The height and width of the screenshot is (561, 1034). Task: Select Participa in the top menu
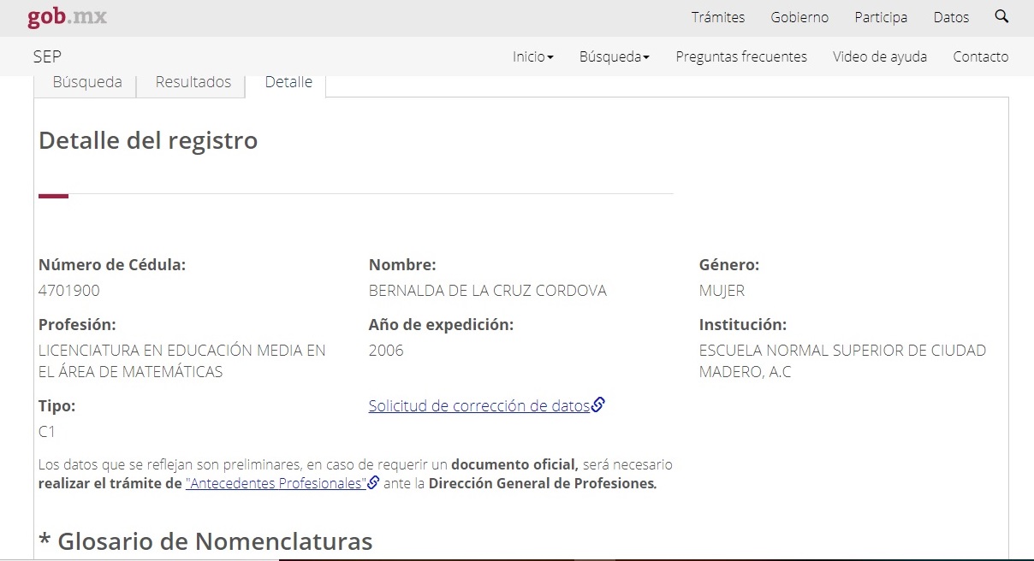point(880,17)
